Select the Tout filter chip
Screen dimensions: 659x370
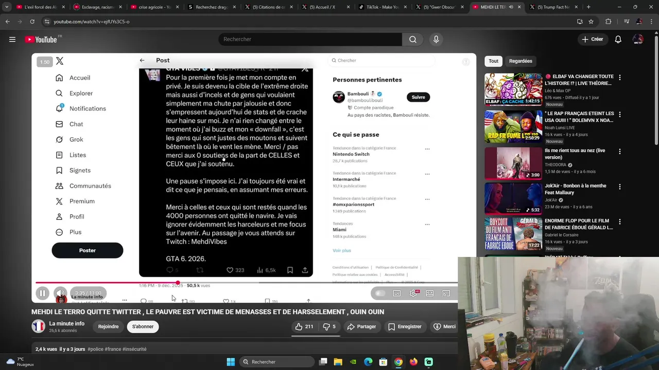point(493,61)
